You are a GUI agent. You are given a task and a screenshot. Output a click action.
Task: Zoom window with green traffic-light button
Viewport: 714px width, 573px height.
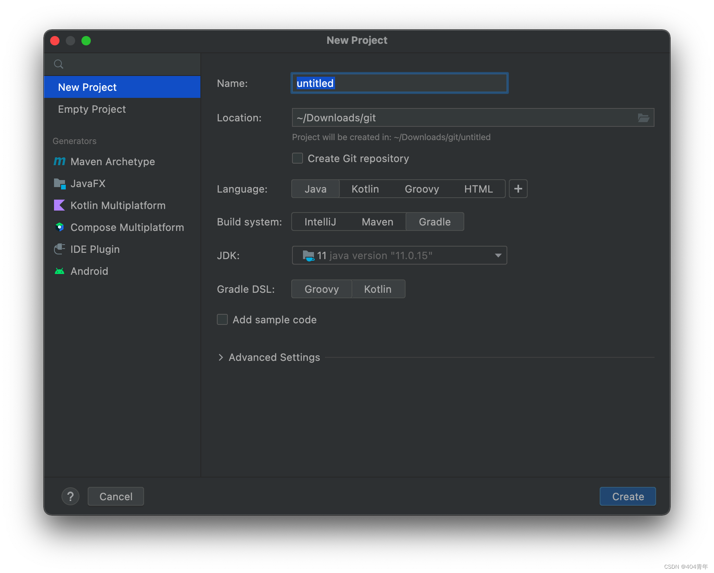coord(86,41)
